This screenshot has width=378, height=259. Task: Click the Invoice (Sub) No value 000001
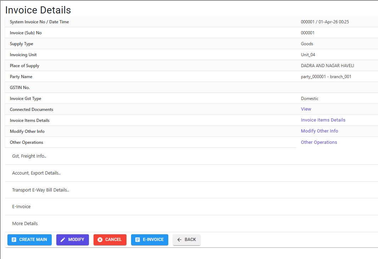click(x=308, y=33)
